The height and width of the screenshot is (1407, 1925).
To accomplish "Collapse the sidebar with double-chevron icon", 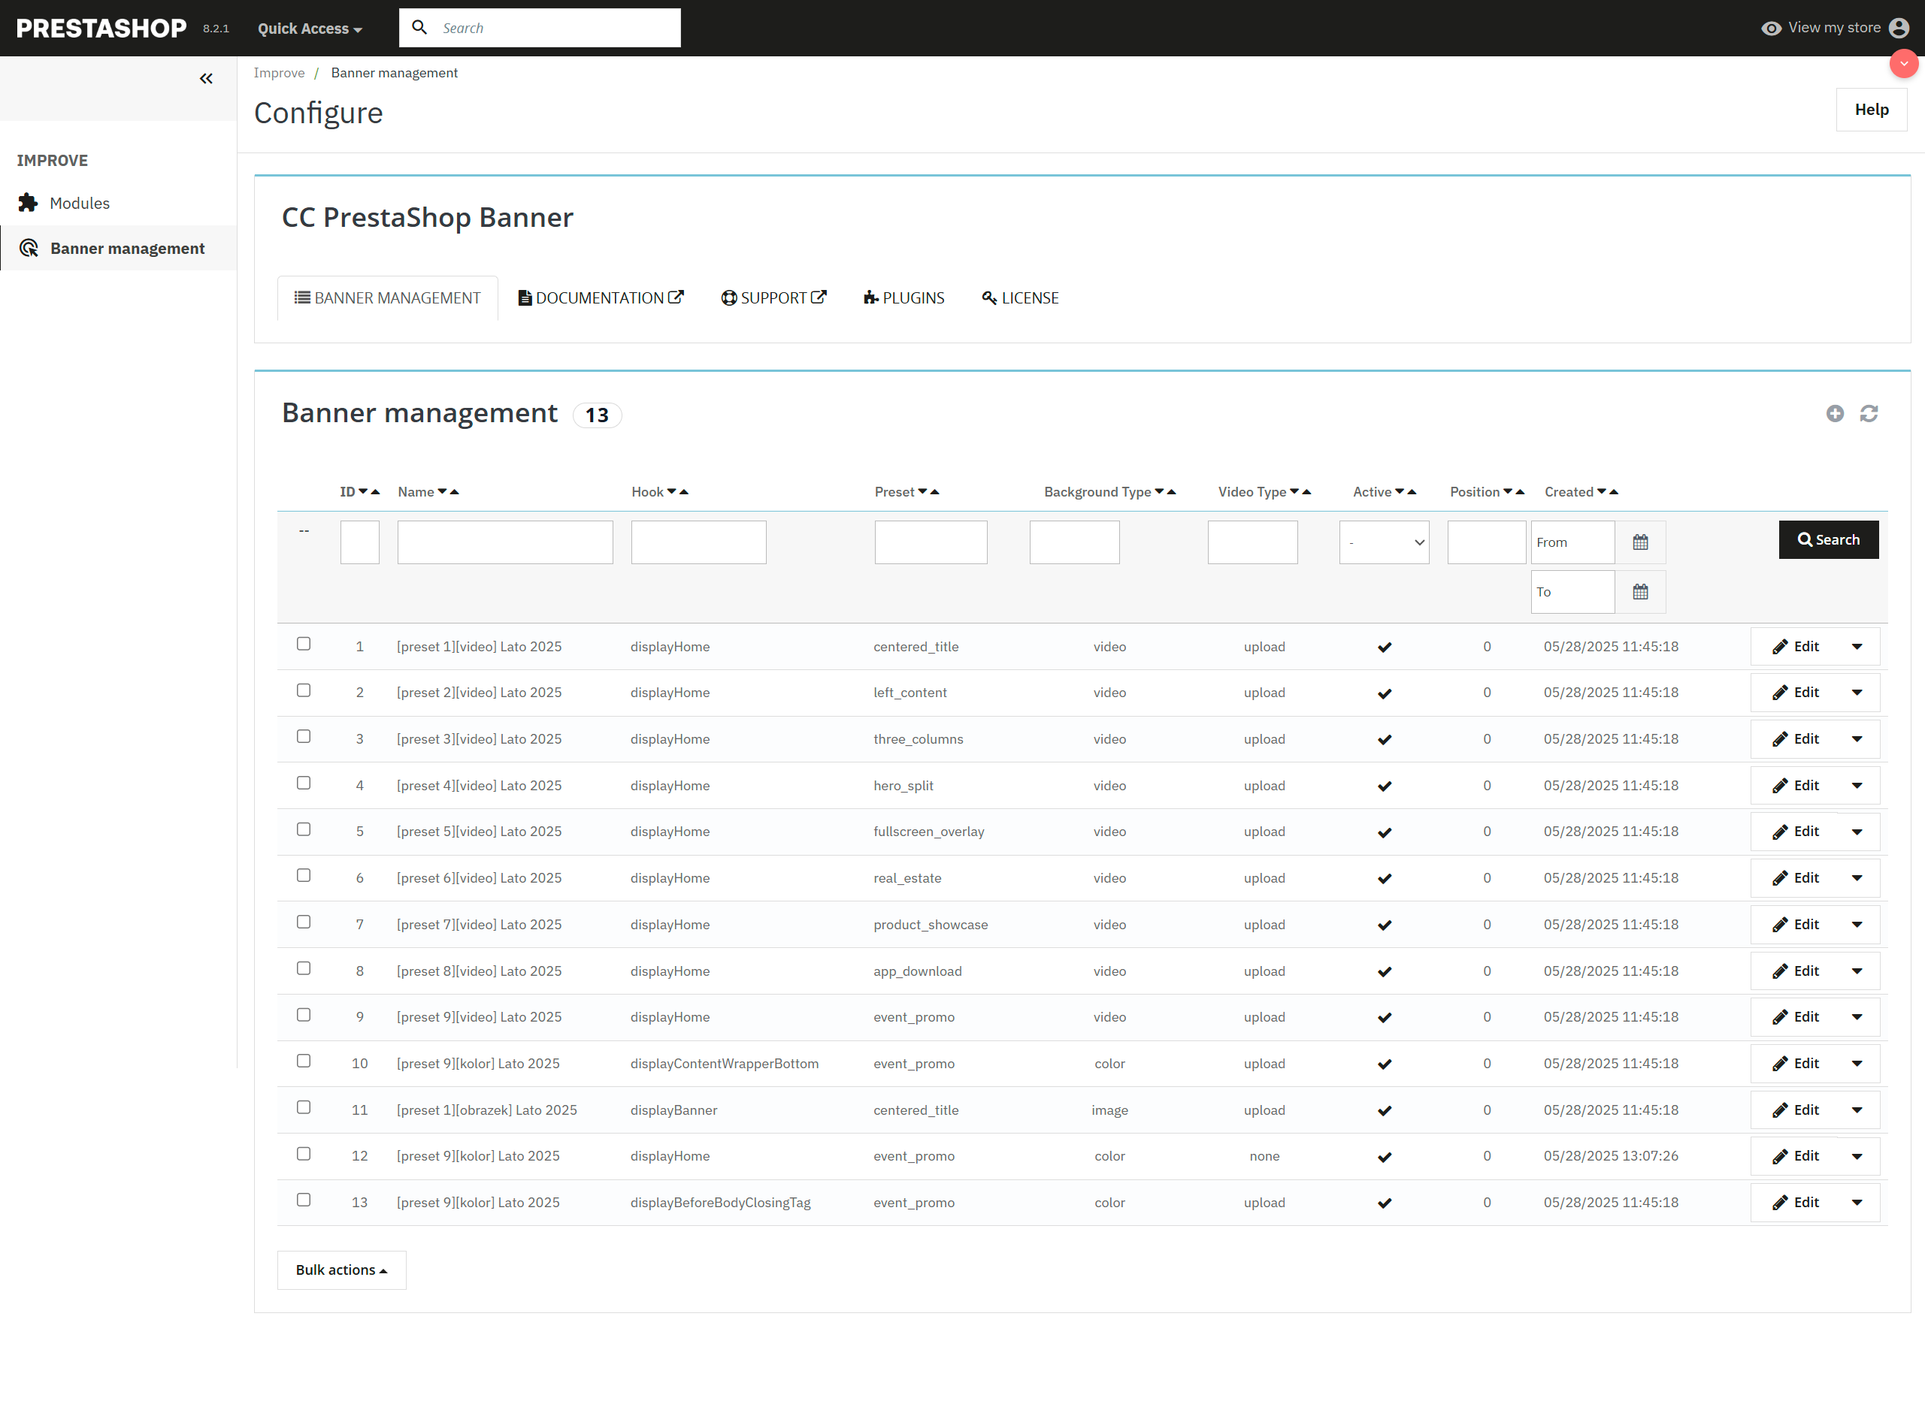I will tap(206, 78).
